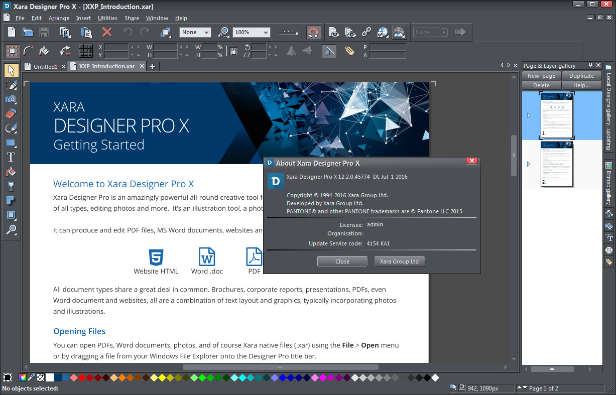Select the Selector arrow tool

coord(11,70)
